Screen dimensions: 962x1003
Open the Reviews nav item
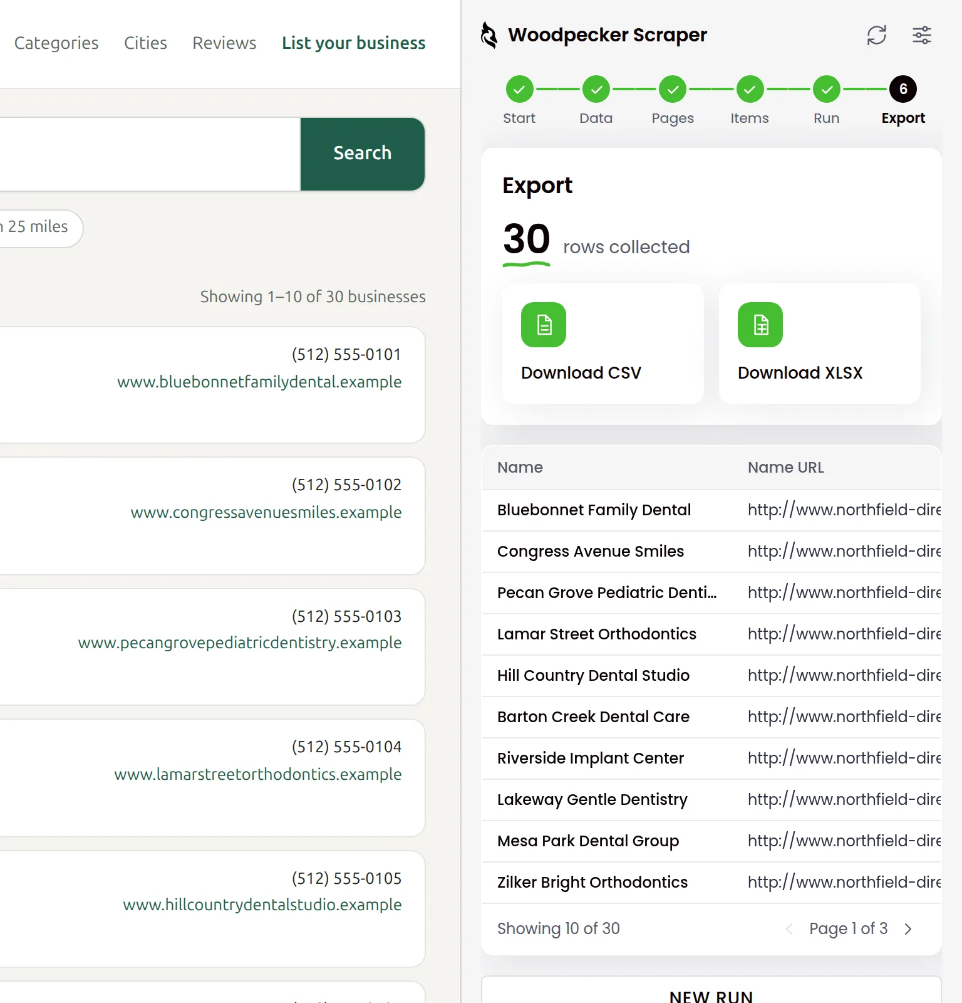point(224,43)
